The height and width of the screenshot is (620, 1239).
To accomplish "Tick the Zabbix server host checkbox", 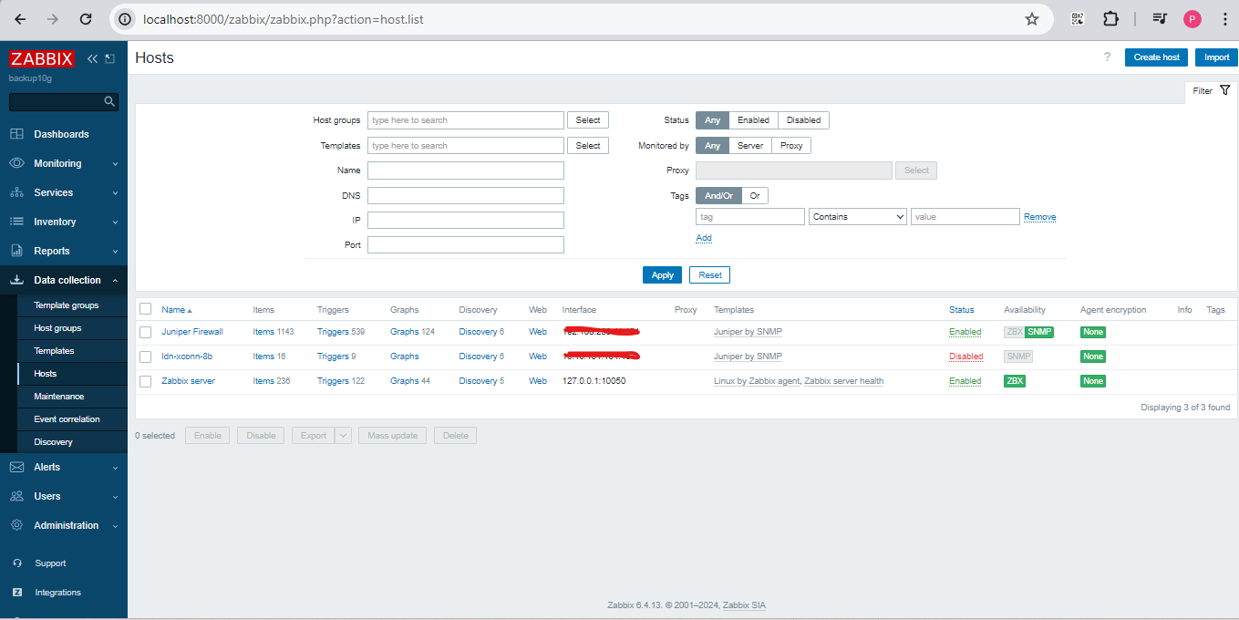I will (145, 381).
